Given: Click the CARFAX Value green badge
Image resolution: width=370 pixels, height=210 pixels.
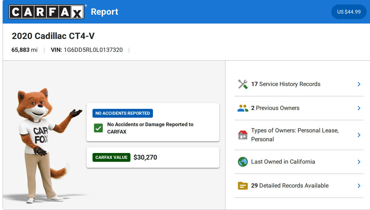Looking at the screenshot, I should pyautogui.click(x=111, y=157).
